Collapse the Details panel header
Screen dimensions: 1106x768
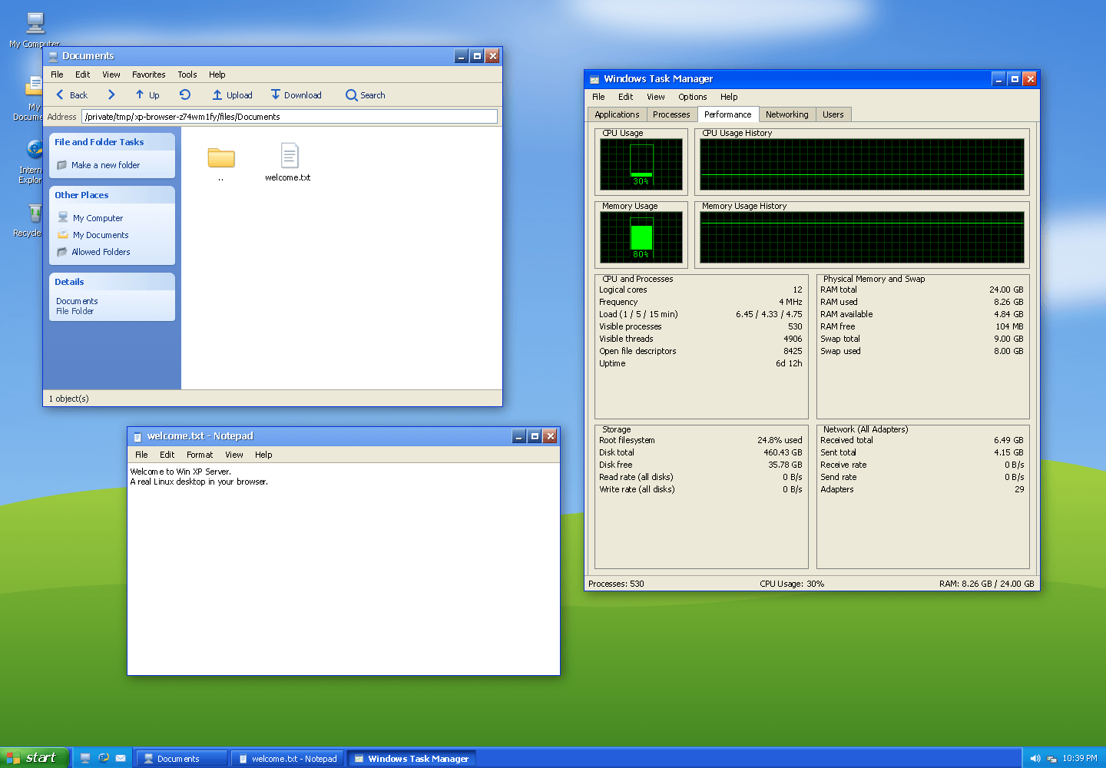(x=112, y=282)
